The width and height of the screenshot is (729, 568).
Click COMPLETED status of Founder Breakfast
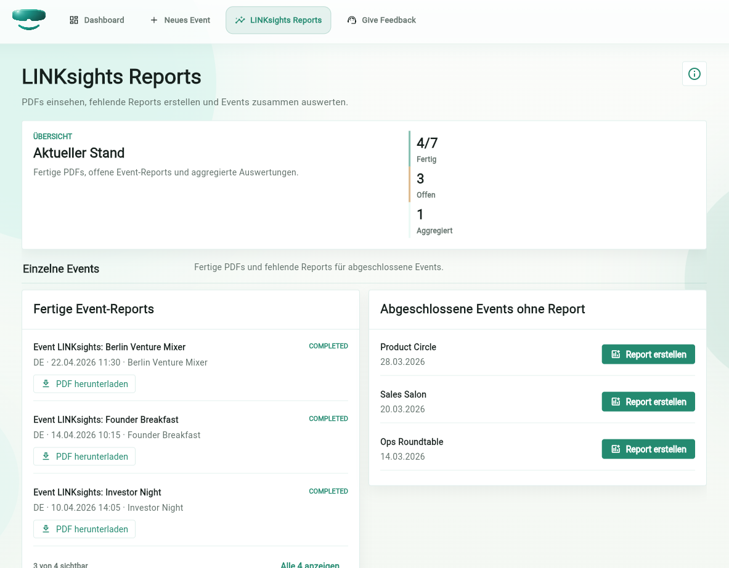click(328, 418)
